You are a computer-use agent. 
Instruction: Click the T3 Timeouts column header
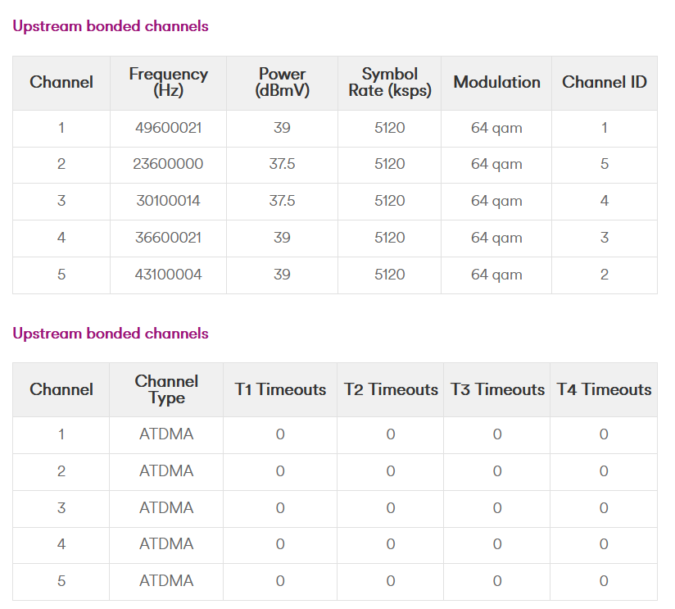497,390
